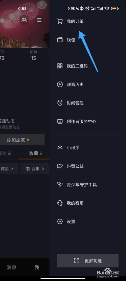Tap the 钱包 wallet icon
Screen dimensions: 126x281
[x=60, y=40]
